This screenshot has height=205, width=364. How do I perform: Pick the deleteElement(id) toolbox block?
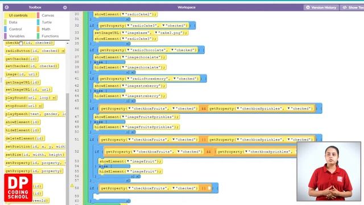pos(24,138)
